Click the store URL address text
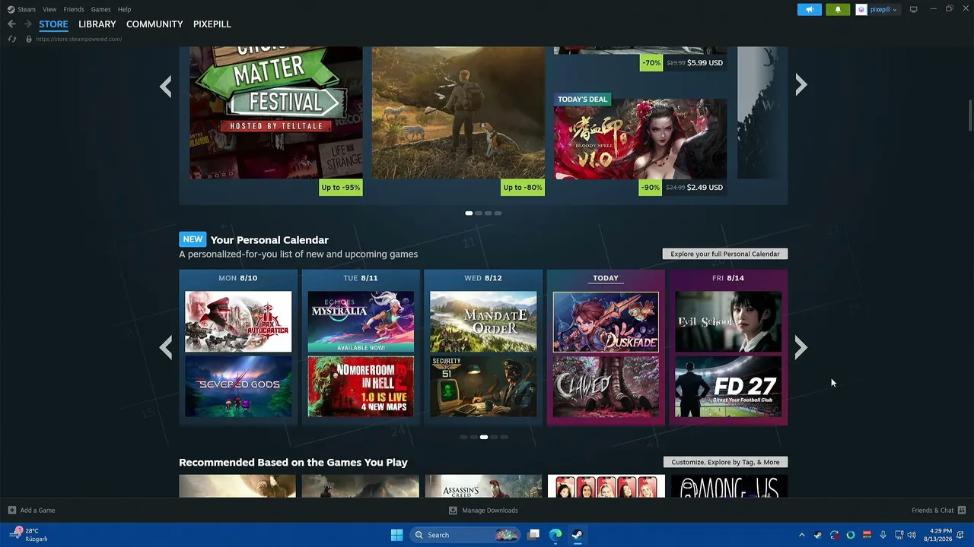The width and height of the screenshot is (974, 547). click(78, 39)
